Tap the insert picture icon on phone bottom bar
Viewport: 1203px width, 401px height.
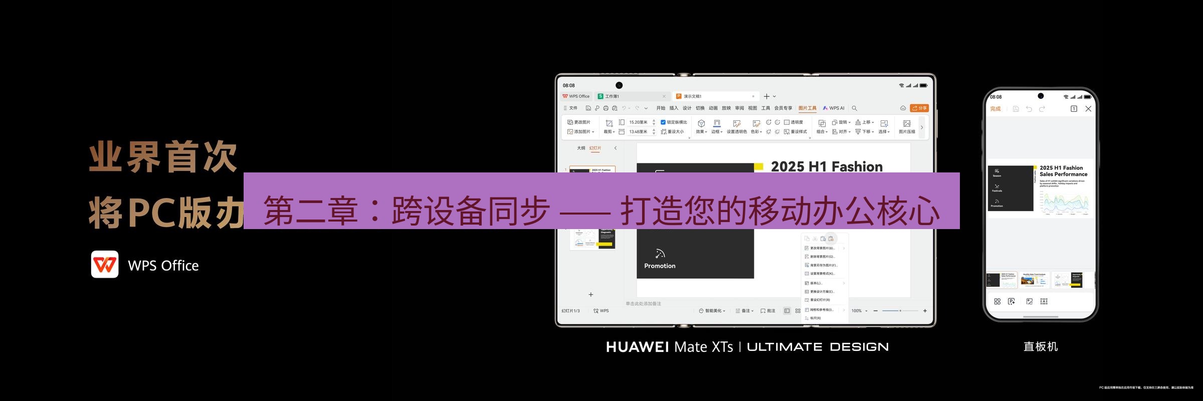click(x=1029, y=301)
